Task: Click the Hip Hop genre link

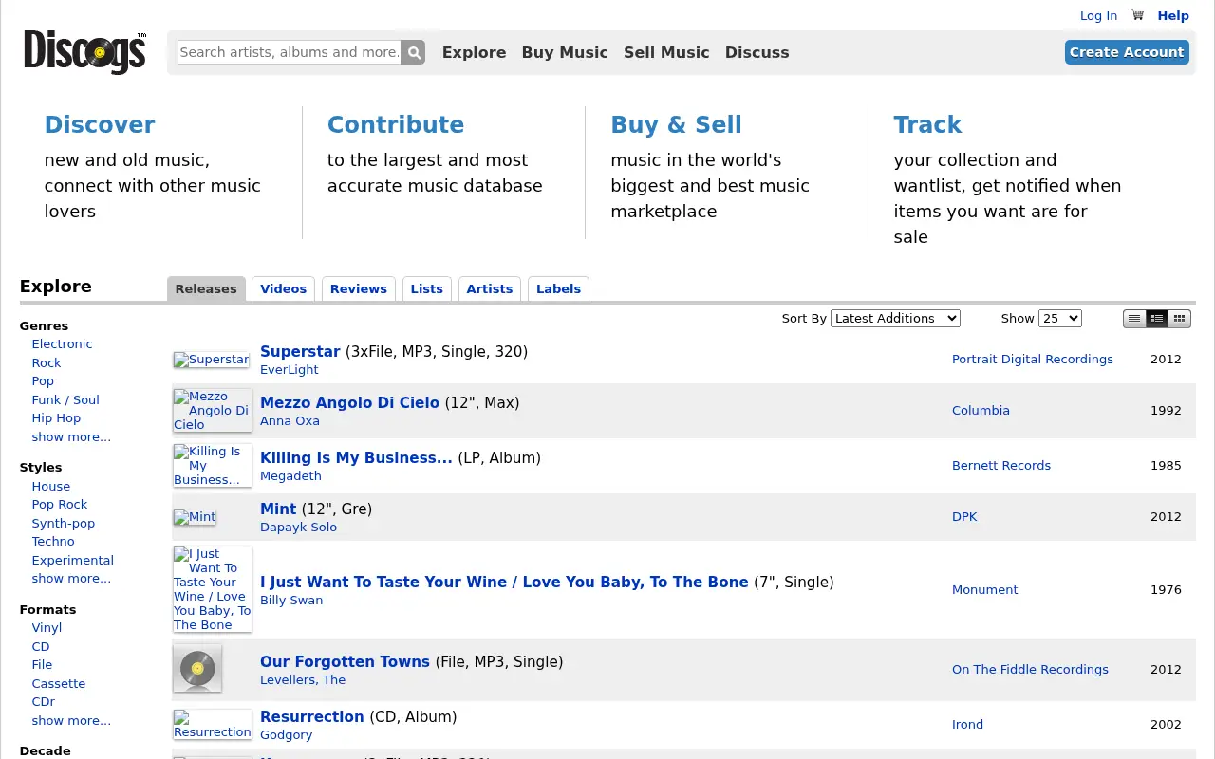Action: (x=56, y=418)
